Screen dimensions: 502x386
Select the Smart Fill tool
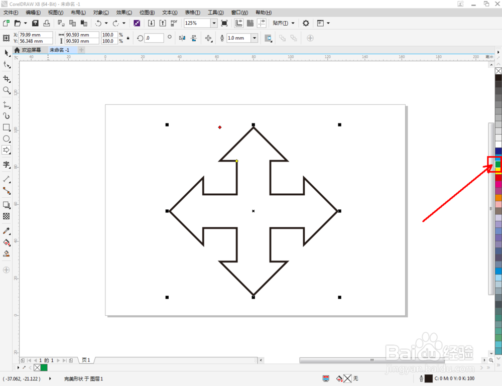[7, 254]
